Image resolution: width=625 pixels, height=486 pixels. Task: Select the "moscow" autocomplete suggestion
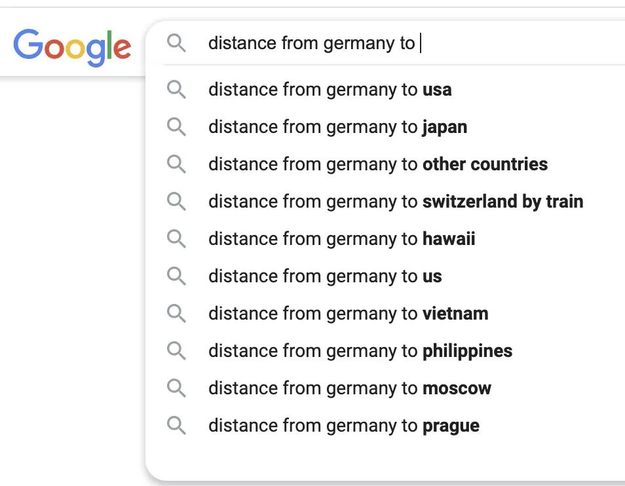tap(349, 388)
